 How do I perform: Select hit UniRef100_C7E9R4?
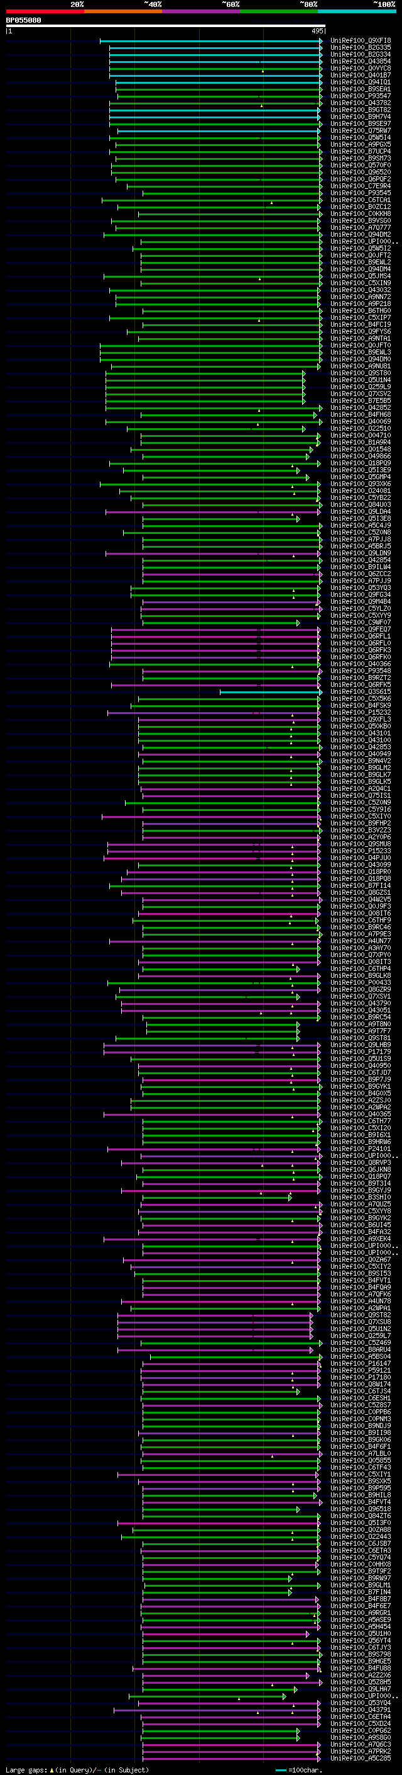(360, 186)
